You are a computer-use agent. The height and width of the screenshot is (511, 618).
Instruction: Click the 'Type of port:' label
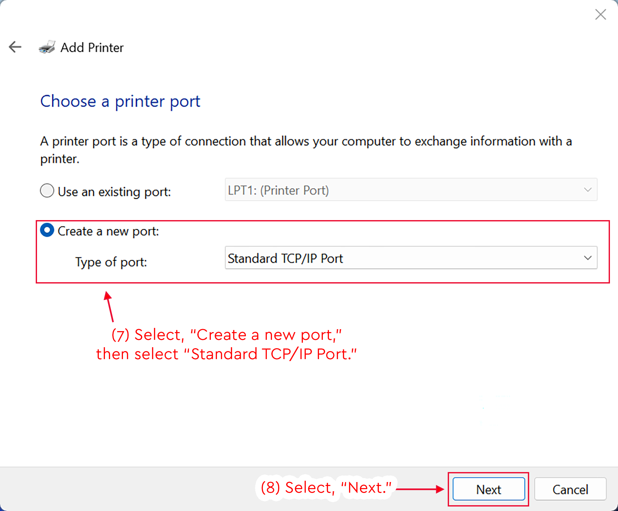click(x=111, y=262)
